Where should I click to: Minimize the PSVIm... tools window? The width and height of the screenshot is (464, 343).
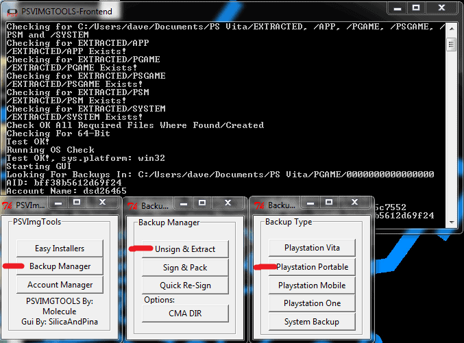point(58,203)
